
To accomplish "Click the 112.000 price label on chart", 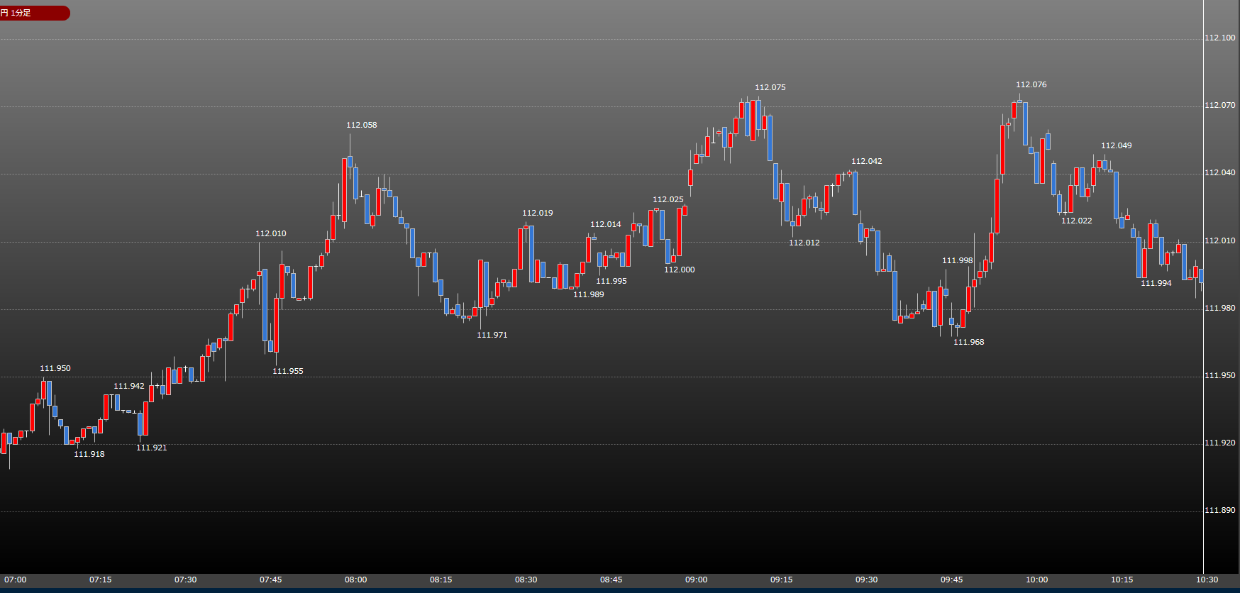I will point(680,270).
